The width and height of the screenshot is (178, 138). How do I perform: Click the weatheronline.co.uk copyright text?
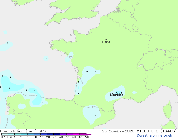(154, 135)
